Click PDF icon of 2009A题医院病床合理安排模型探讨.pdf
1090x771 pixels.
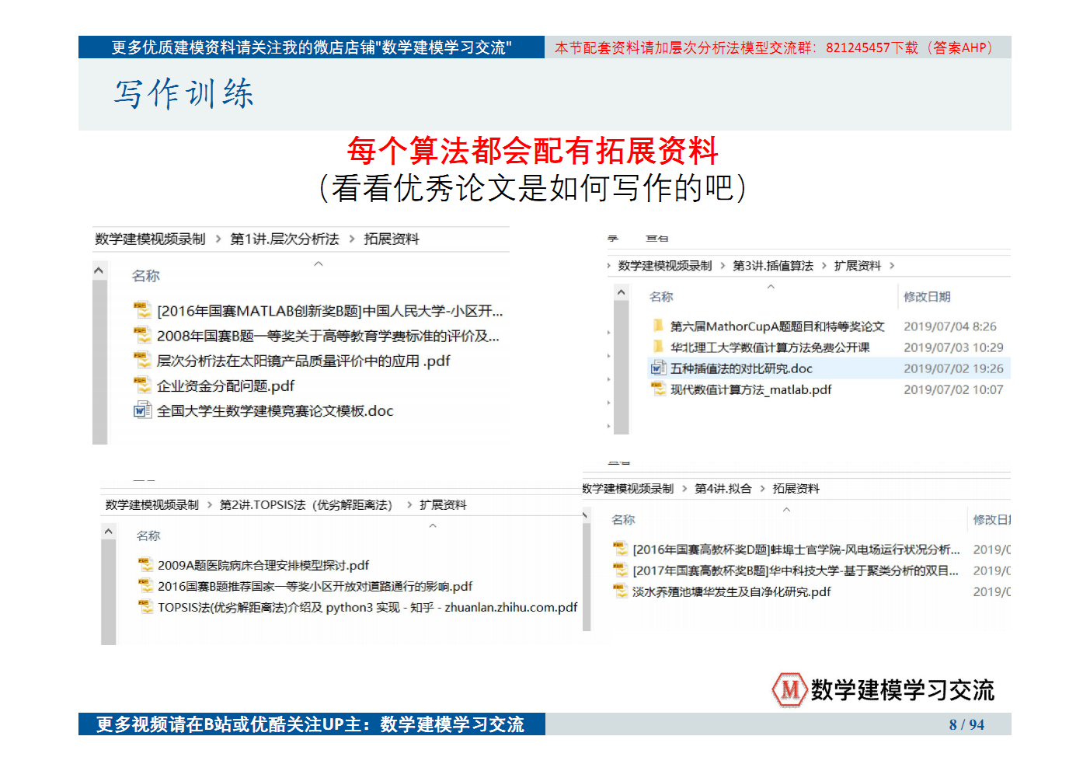(x=145, y=564)
